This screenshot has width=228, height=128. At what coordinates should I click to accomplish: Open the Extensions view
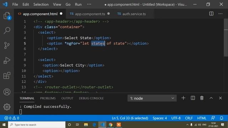click(x=7, y=75)
